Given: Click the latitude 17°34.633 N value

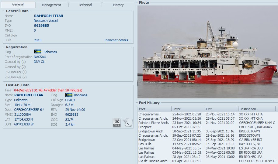Looking at the screenshot, I should point(23,119).
